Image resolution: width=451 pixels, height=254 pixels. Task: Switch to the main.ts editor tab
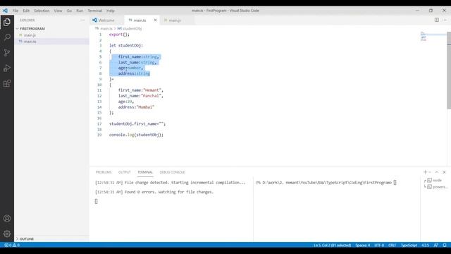click(140, 20)
